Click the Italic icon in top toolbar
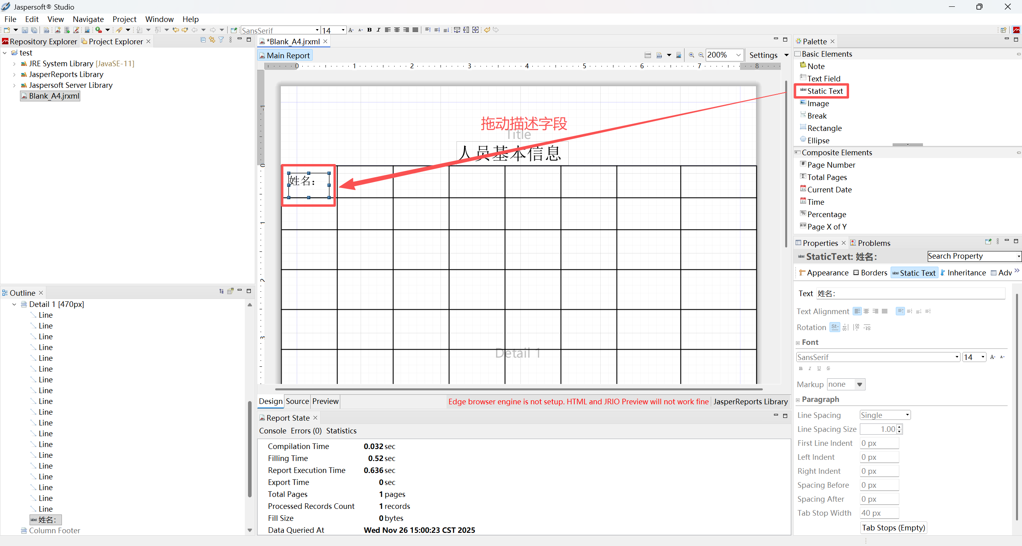1022x546 pixels. tap(378, 30)
